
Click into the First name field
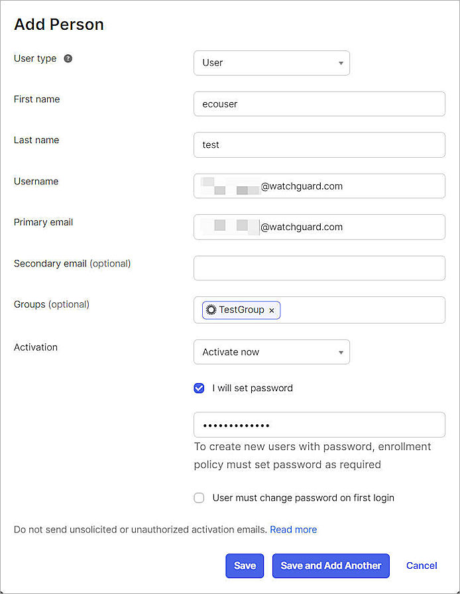(319, 103)
